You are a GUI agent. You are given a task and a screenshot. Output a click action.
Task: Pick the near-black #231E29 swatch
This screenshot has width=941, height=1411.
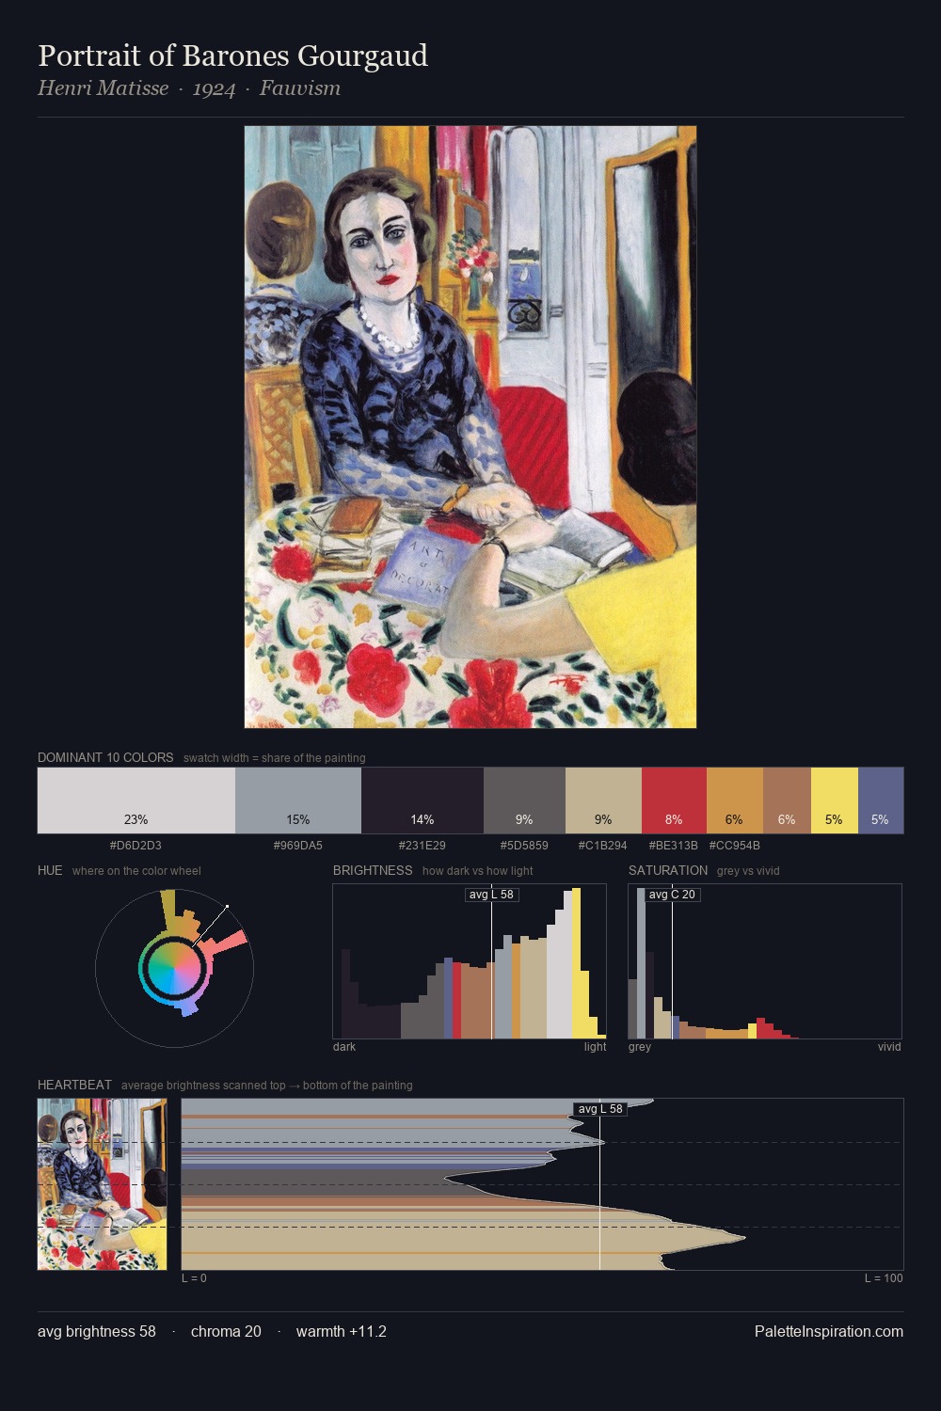(x=423, y=801)
